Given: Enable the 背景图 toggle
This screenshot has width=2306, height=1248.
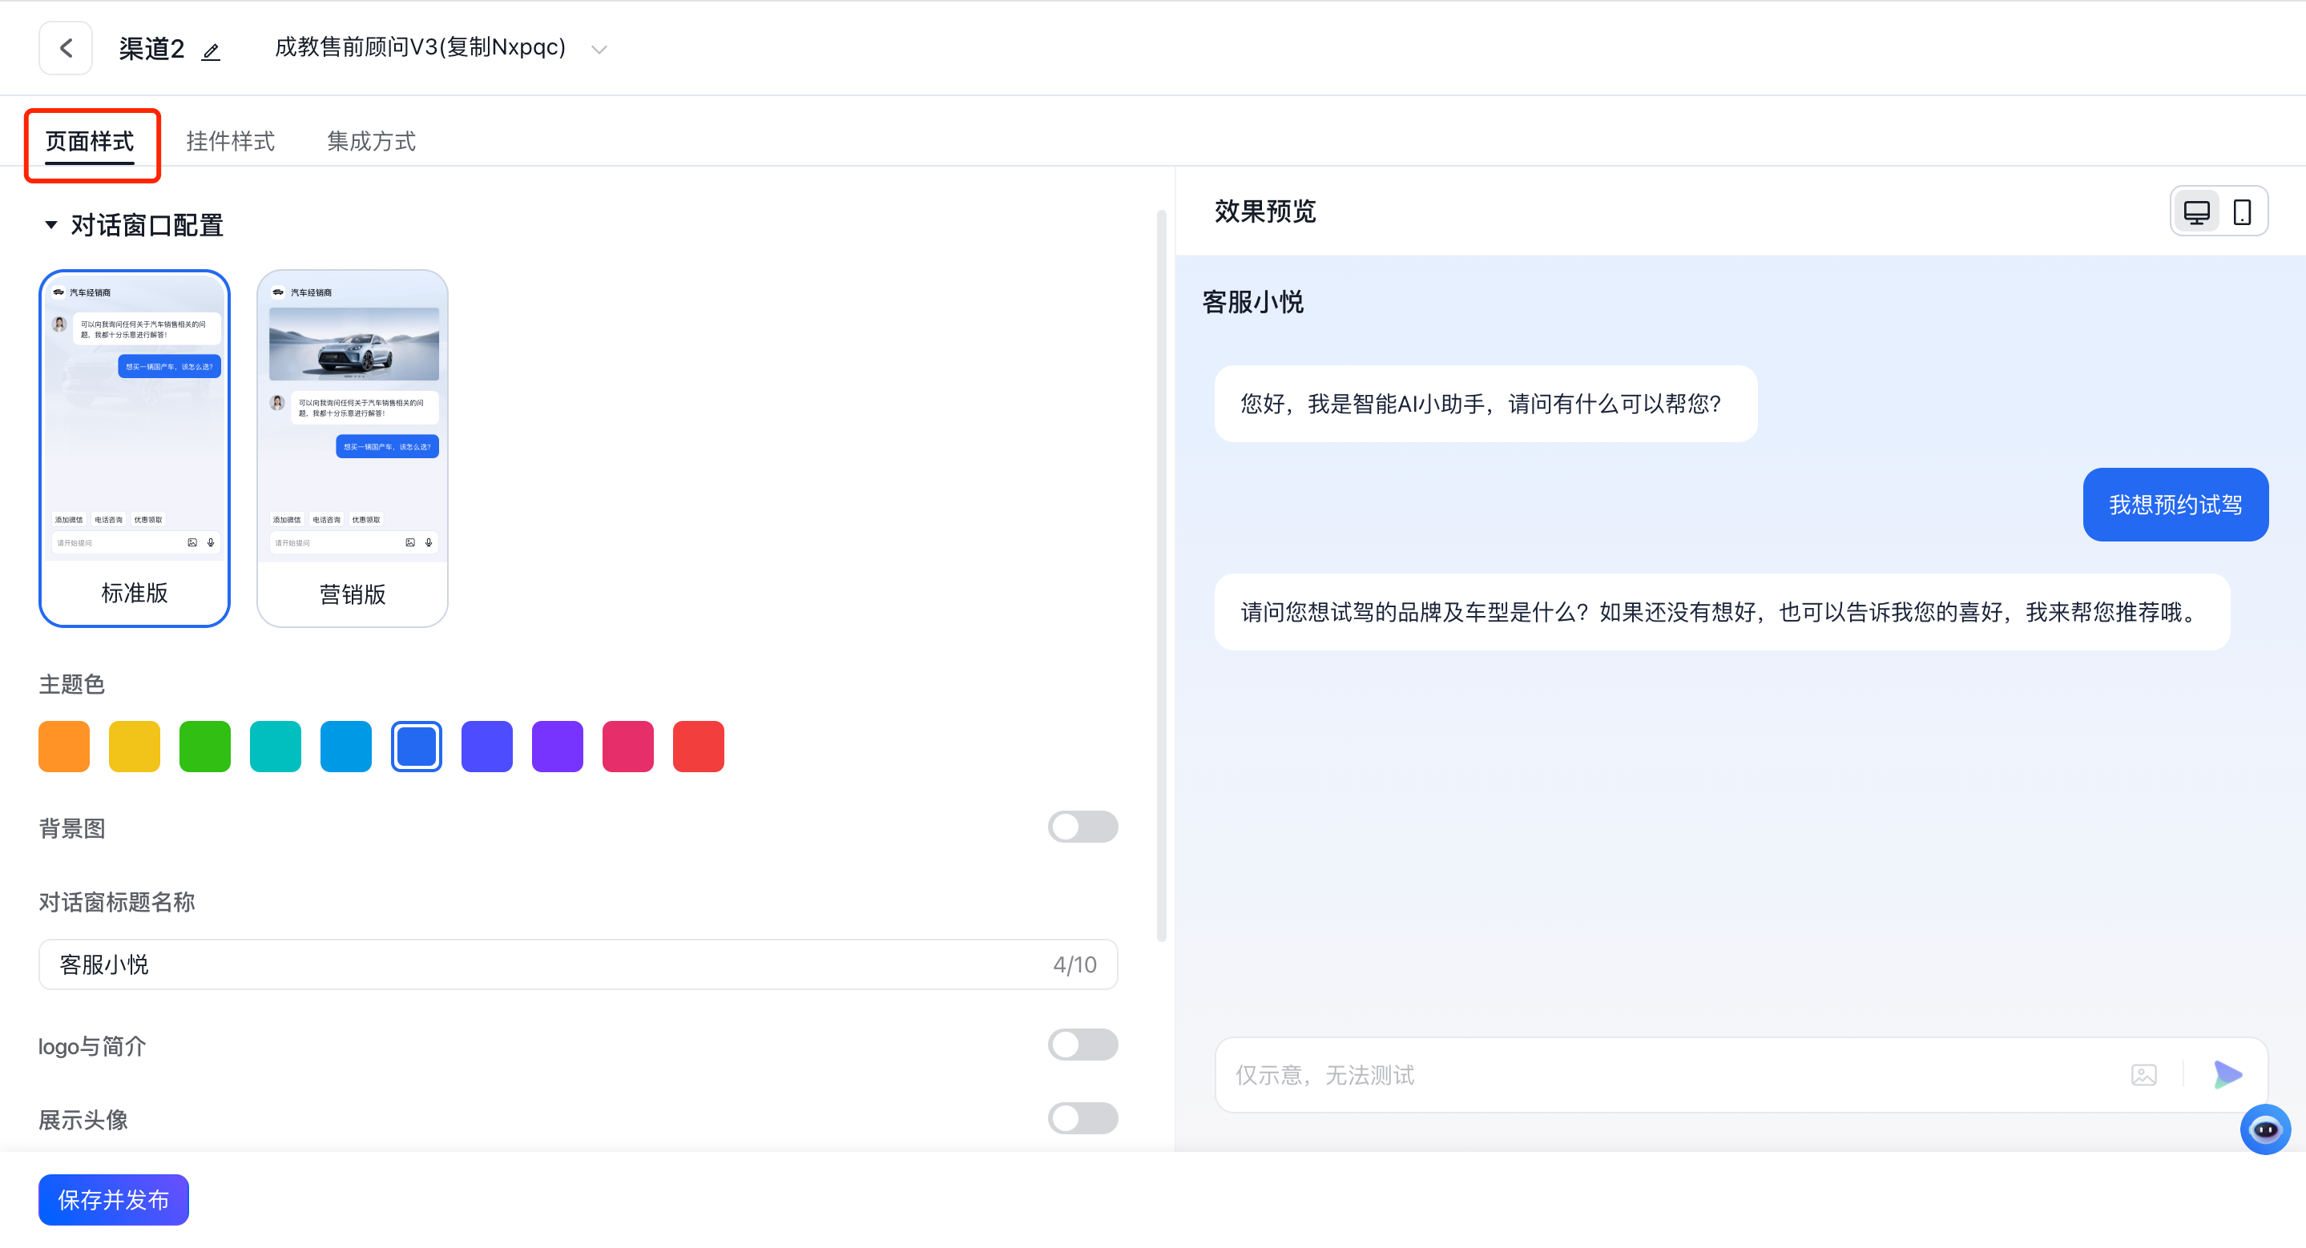Looking at the screenshot, I should coord(1082,827).
